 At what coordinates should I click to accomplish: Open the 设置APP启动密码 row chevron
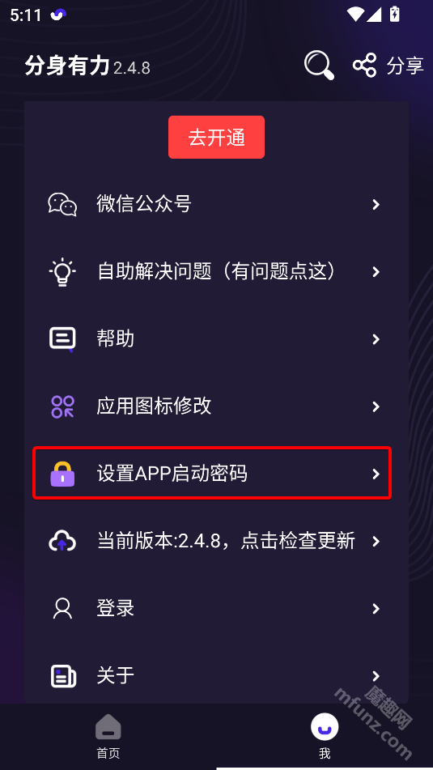pyautogui.click(x=376, y=474)
